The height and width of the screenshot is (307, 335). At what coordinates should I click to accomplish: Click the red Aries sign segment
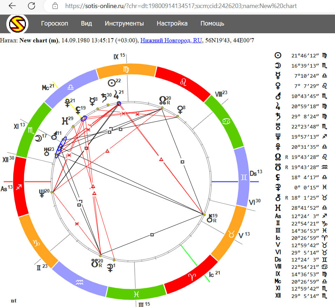[192, 277]
